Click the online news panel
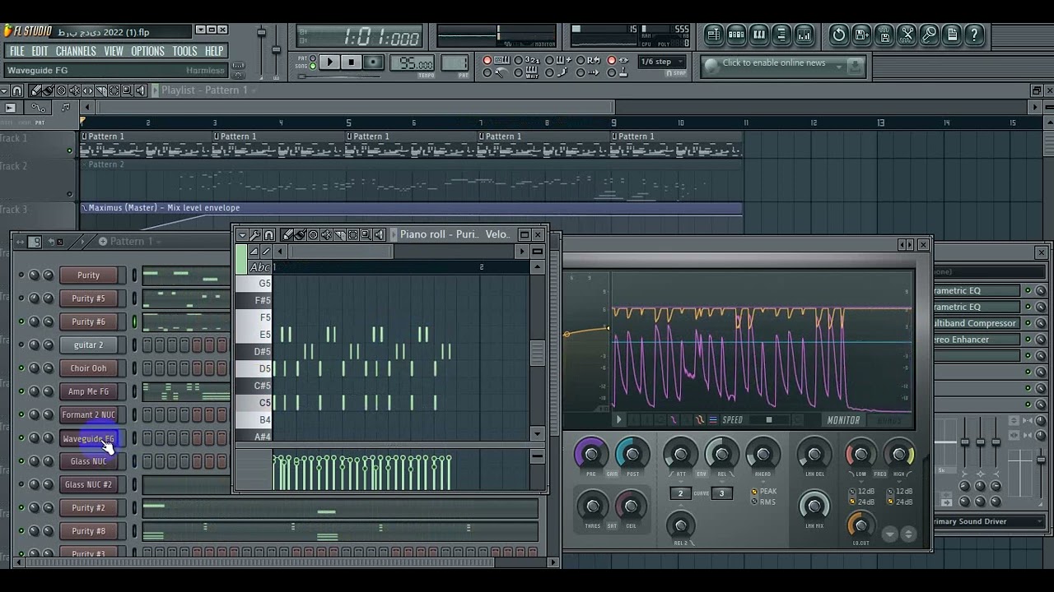Image resolution: width=1054 pixels, height=592 pixels. 783,66
